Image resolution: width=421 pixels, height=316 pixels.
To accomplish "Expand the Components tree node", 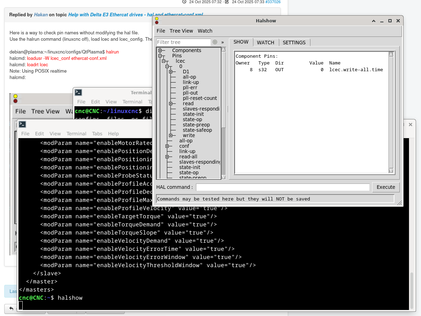I will pyautogui.click(x=160, y=50).
